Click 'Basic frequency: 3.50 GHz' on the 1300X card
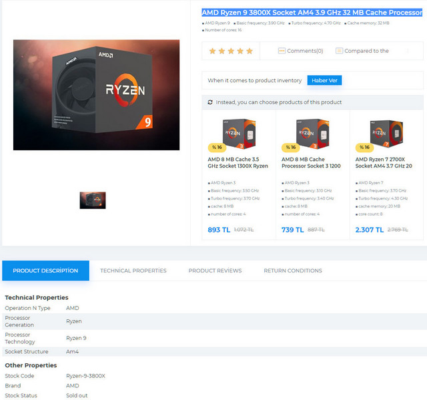The image size is (427, 400). (x=235, y=190)
